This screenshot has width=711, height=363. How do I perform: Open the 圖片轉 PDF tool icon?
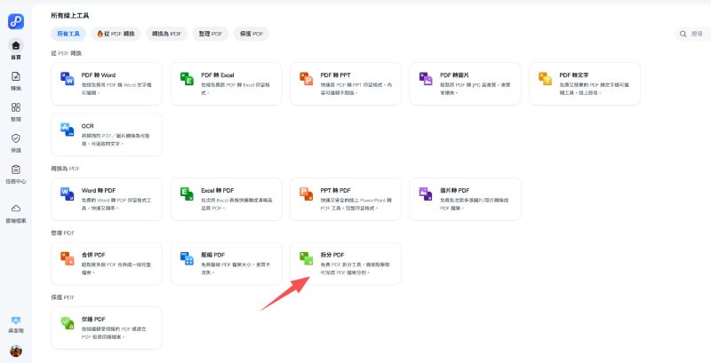pos(426,194)
